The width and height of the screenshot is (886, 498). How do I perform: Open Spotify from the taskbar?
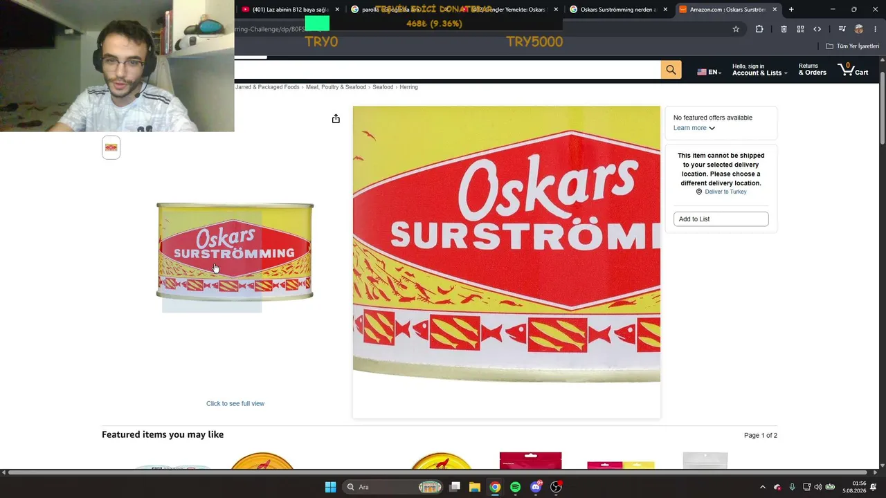pos(515,487)
